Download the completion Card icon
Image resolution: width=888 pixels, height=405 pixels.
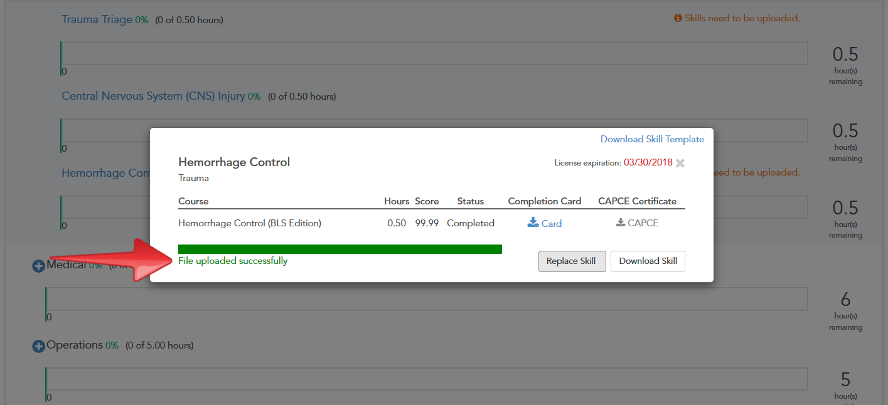point(533,223)
